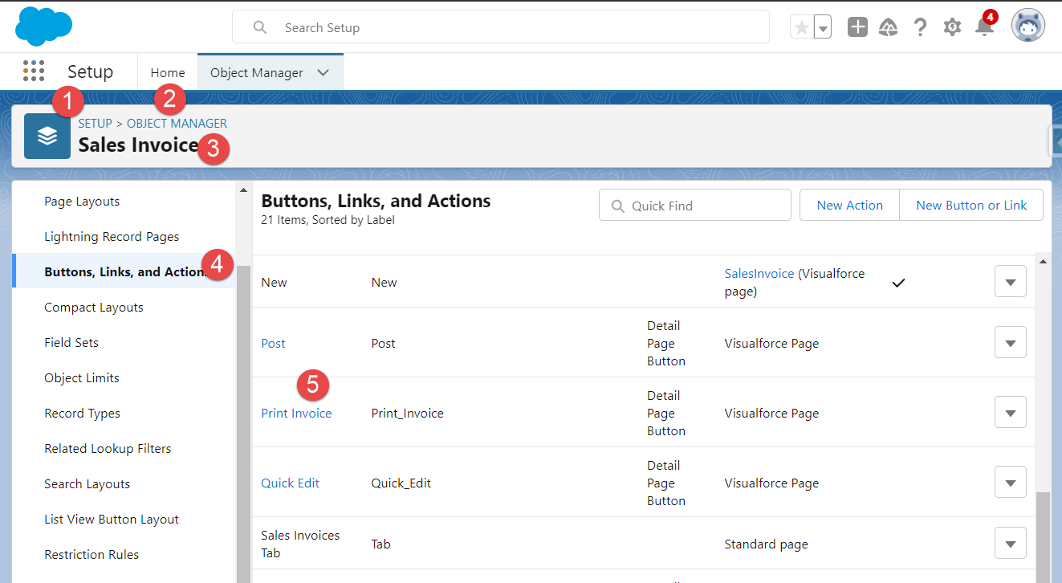Open Field Sets in sidebar
Image resolution: width=1062 pixels, height=583 pixels.
click(x=71, y=343)
